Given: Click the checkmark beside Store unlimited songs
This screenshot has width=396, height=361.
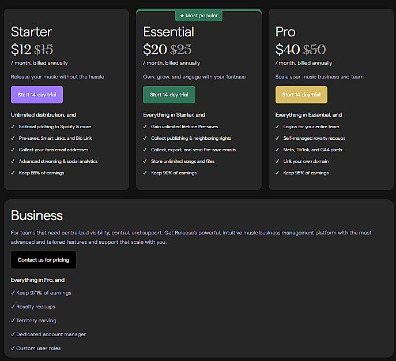Looking at the screenshot, I should point(145,161).
